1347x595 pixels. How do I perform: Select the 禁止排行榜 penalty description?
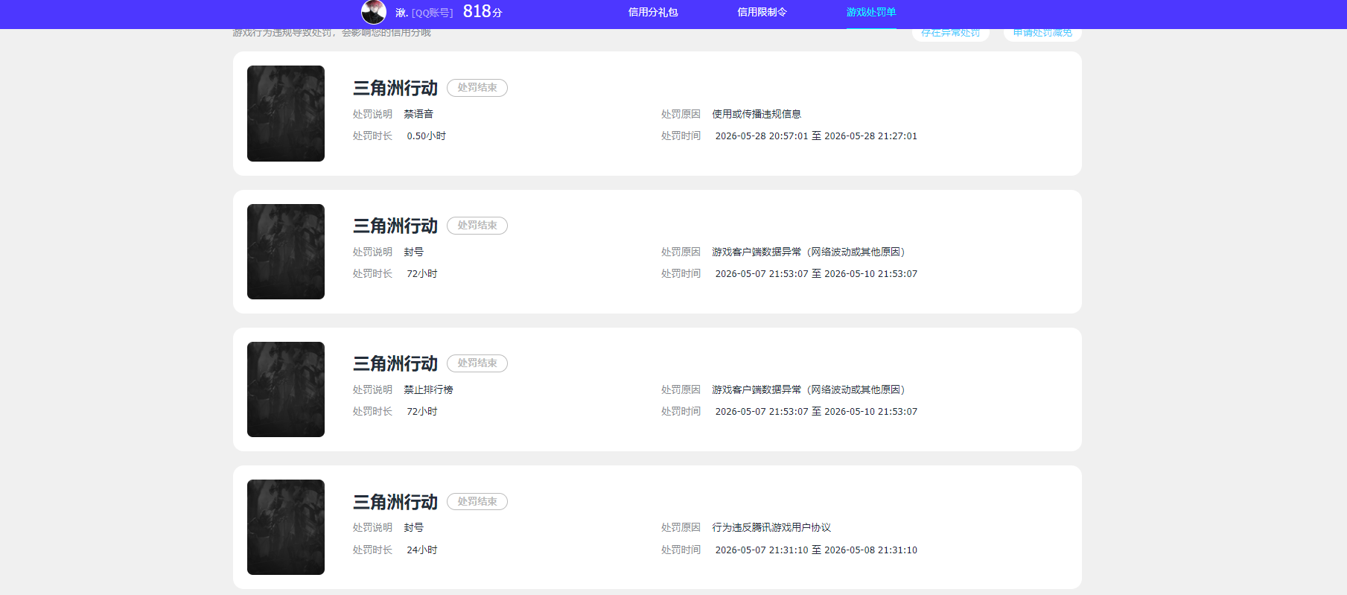click(x=428, y=389)
